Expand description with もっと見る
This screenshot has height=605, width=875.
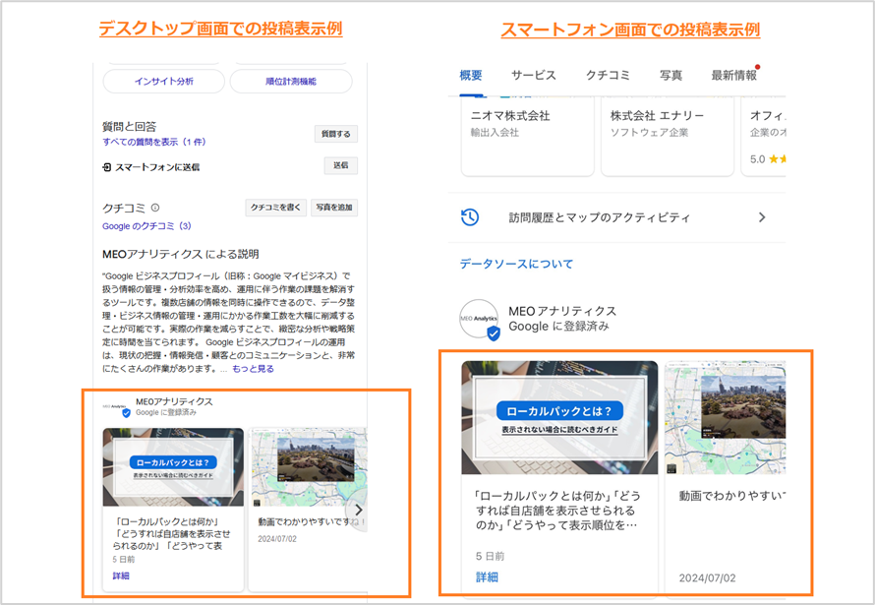pyautogui.click(x=253, y=369)
